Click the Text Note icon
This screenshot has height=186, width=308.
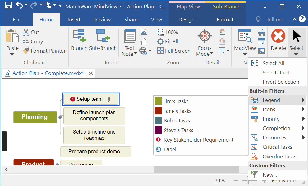129,36
